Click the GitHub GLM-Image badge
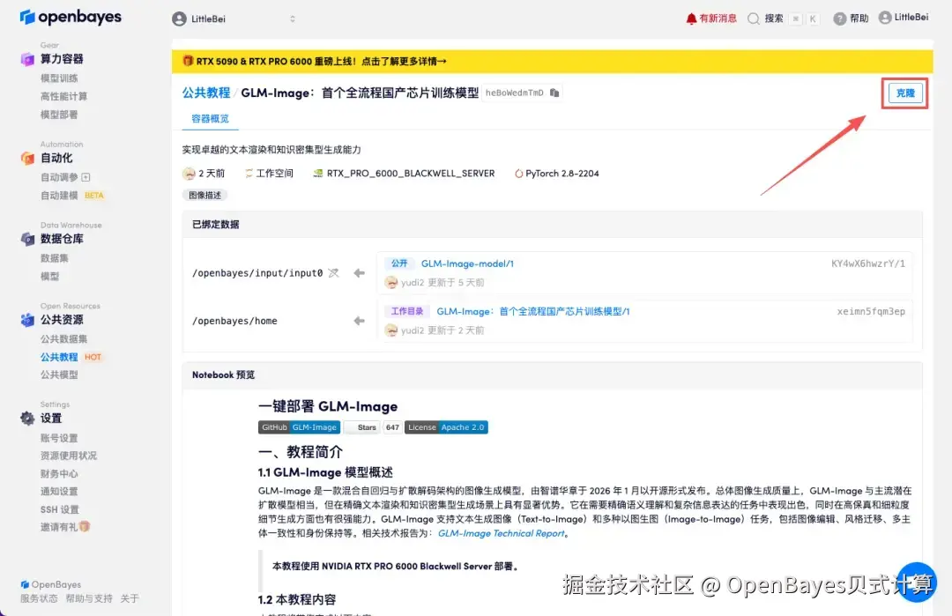 pos(299,427)
